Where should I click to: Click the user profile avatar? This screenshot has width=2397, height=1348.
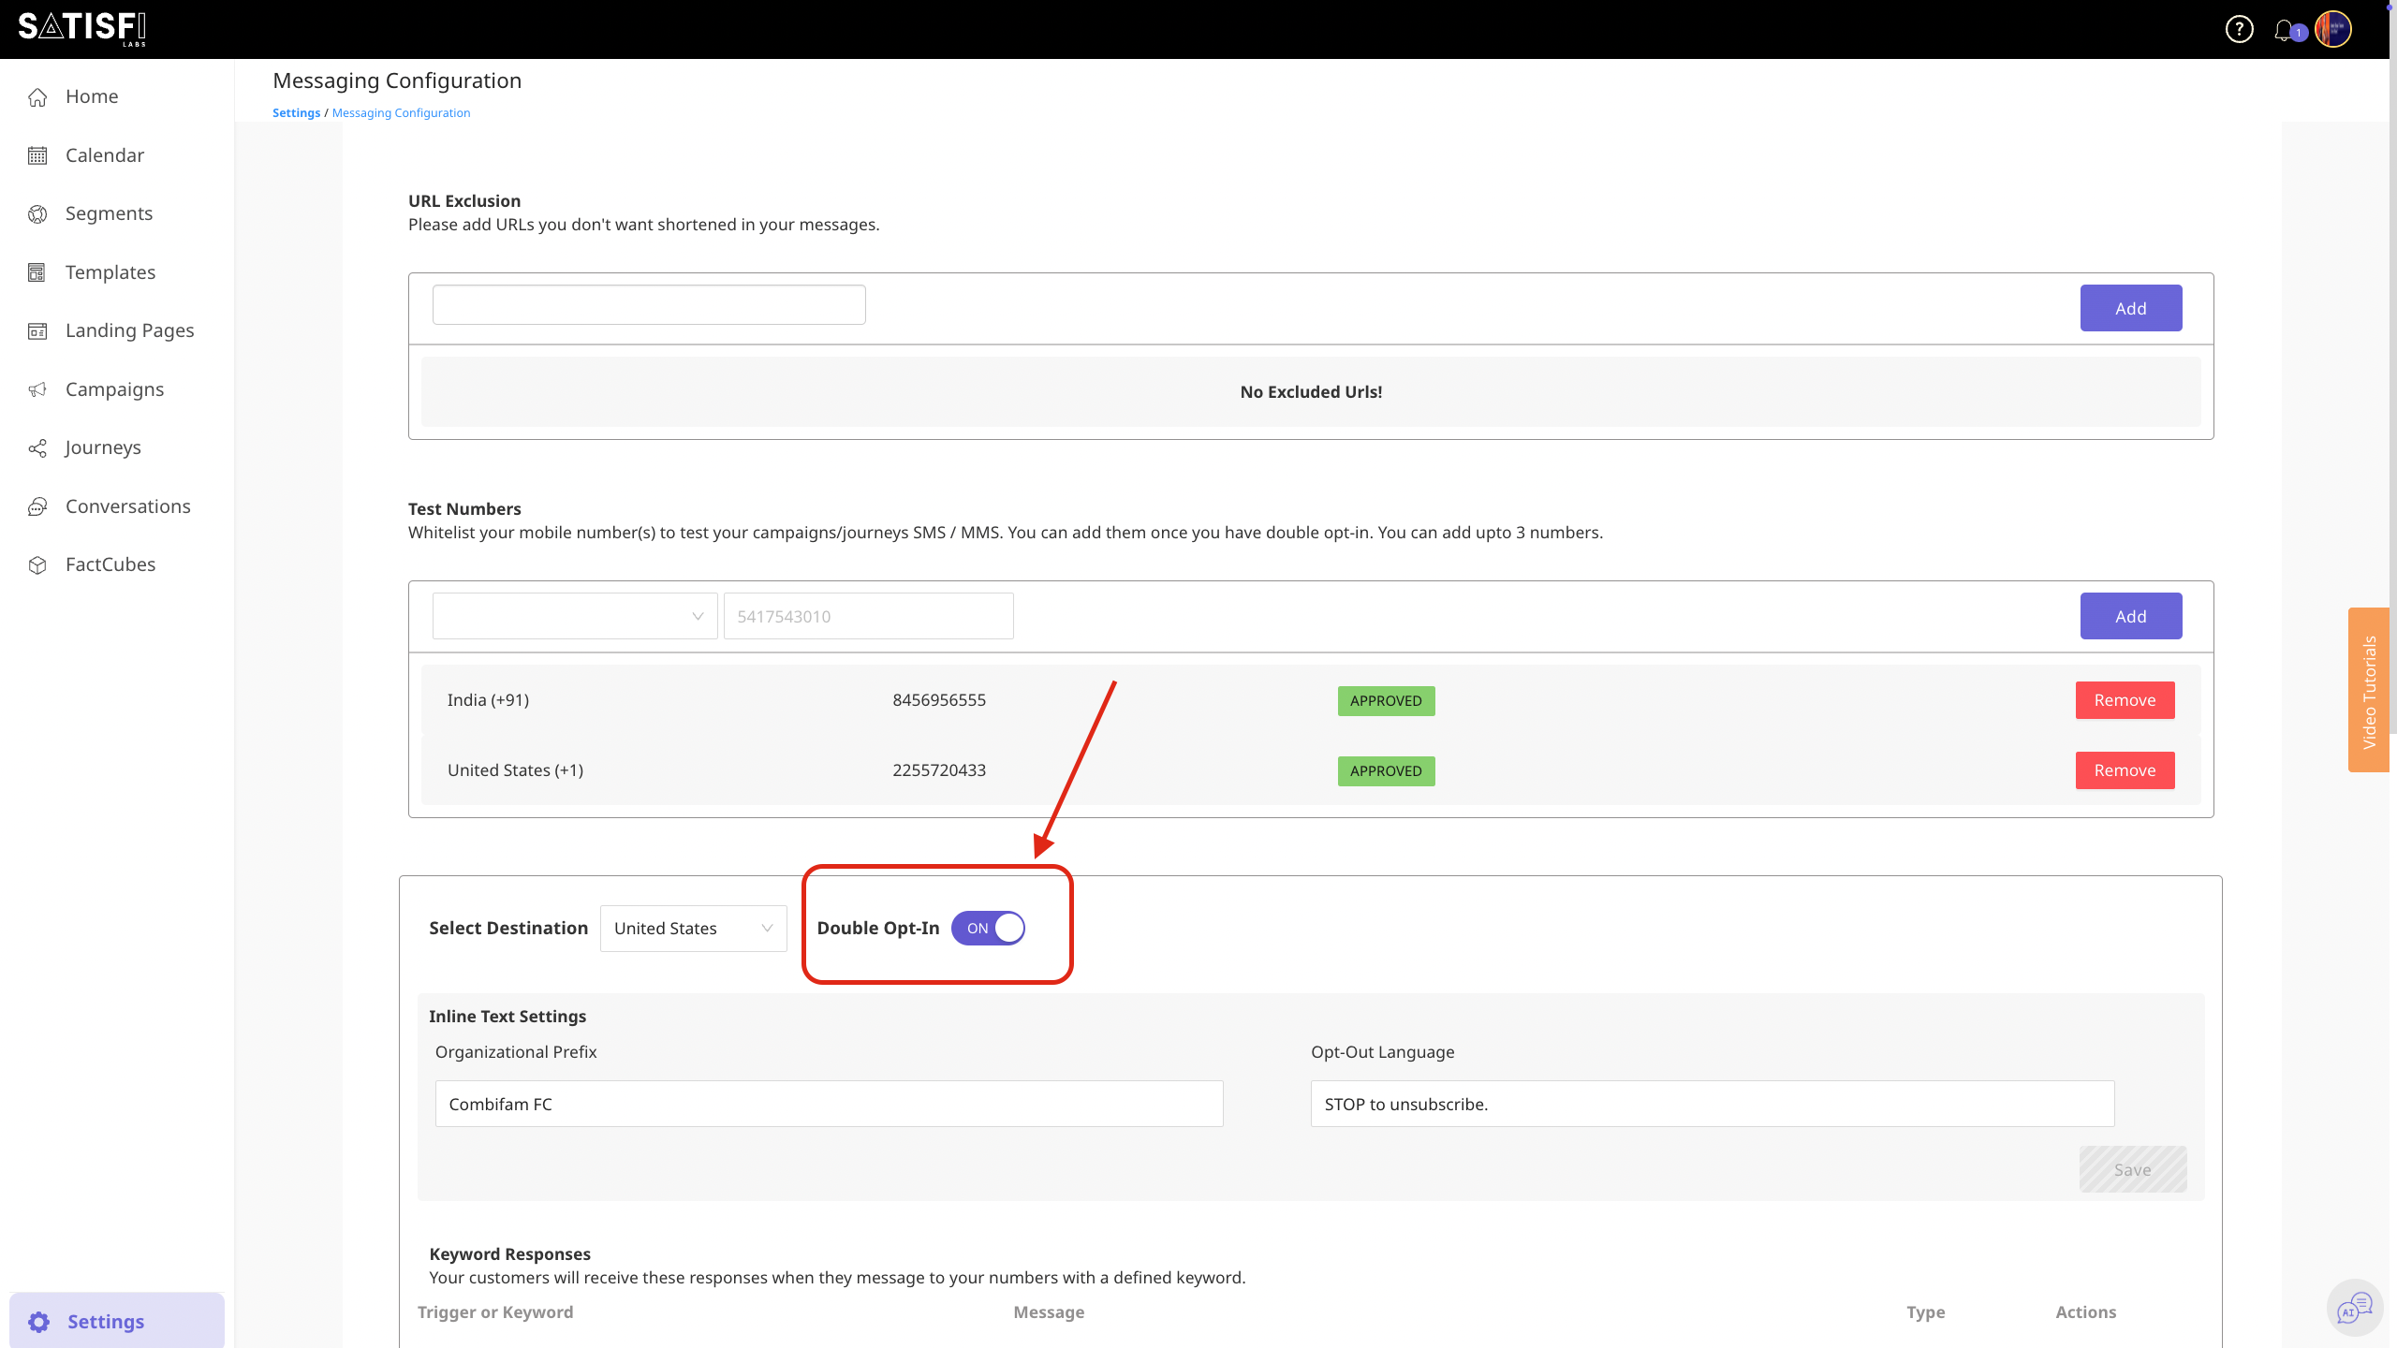point(2332,30)
